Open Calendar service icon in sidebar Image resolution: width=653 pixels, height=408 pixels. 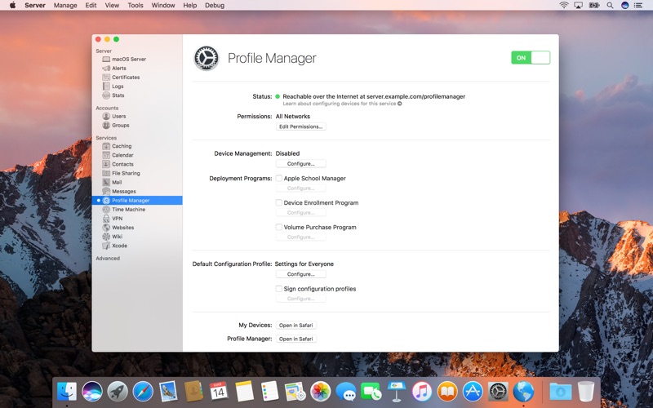(106, 155)
